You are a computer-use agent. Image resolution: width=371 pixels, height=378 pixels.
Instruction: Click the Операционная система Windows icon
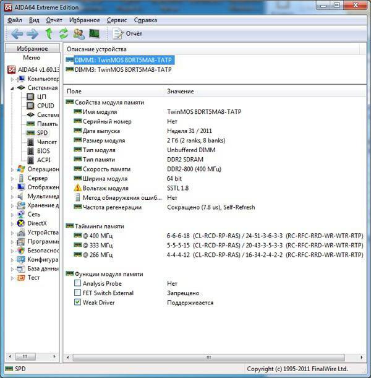[x=21, y=169]
